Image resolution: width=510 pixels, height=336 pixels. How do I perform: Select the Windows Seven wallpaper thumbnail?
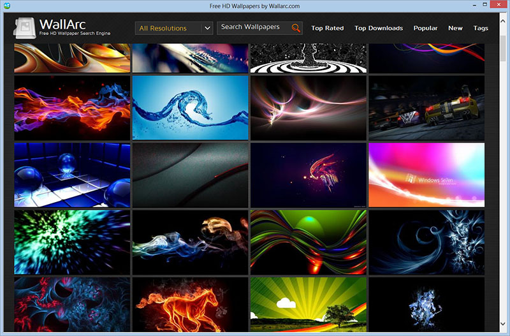pos(426,174)
